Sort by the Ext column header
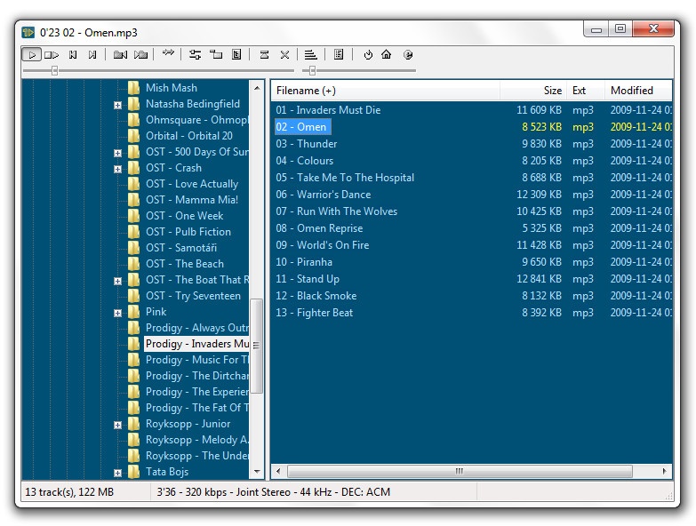 pos(586,91)
